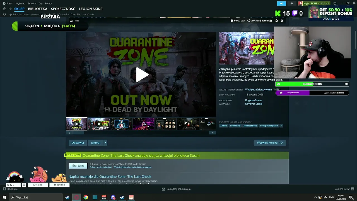Screen dimensions: 357x201
Task: Open the Discord taskbar icon
Action: click(113, 197)
